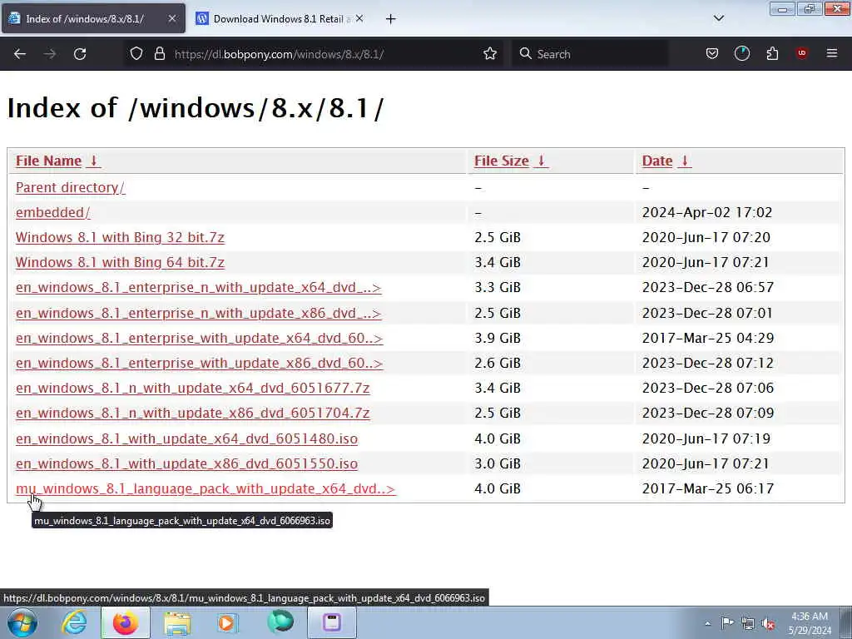
Task: Switch to the Download Windows 8.1 Retail tab
Action: point(280,19)
